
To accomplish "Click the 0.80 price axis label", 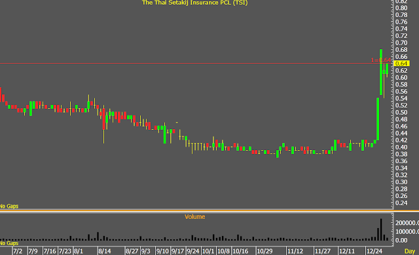I will click(401, 8).
